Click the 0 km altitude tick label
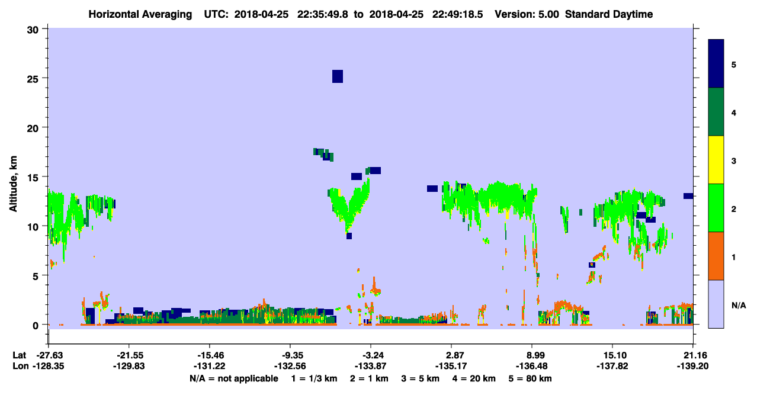 pyautogui.click(x=37, y=325)
